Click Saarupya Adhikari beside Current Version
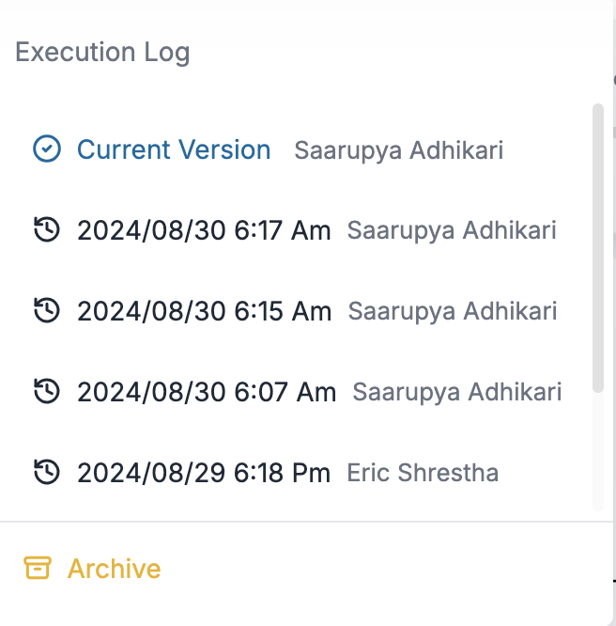 [399, 150]
